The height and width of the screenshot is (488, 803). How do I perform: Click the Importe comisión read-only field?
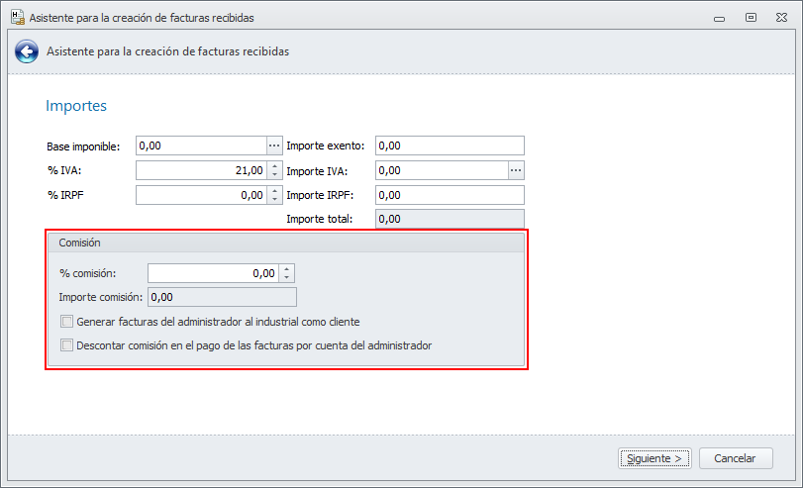pyautogui.click(x=222, y=297)
